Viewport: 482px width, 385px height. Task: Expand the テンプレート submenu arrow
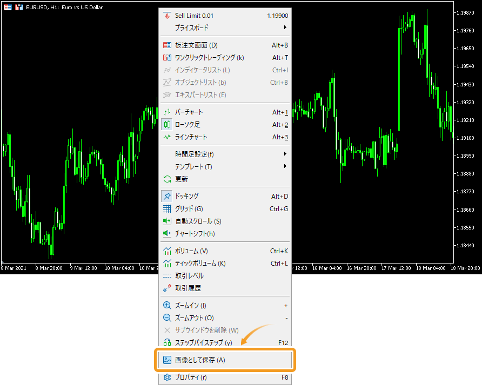point(285,166)
